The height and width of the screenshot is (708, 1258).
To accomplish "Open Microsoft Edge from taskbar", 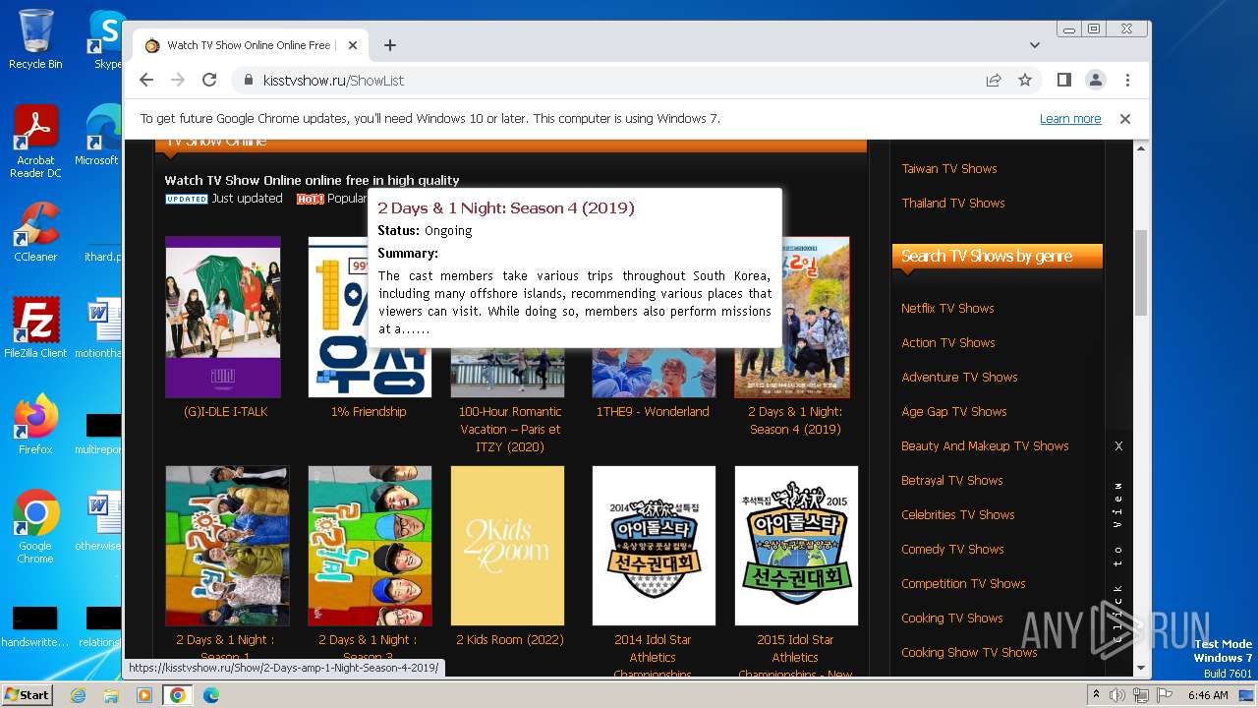I will 211,695.
